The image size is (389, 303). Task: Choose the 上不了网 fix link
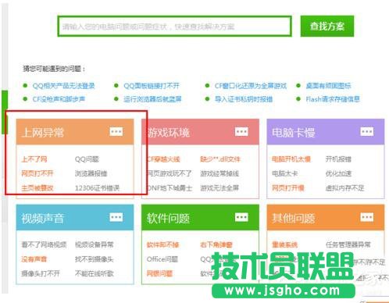pos(34,159)
